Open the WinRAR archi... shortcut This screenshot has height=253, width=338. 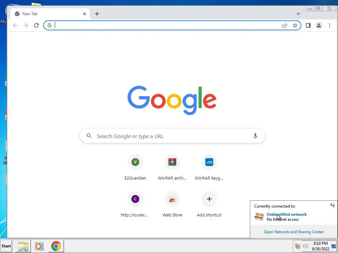click(x=172, y=168)
